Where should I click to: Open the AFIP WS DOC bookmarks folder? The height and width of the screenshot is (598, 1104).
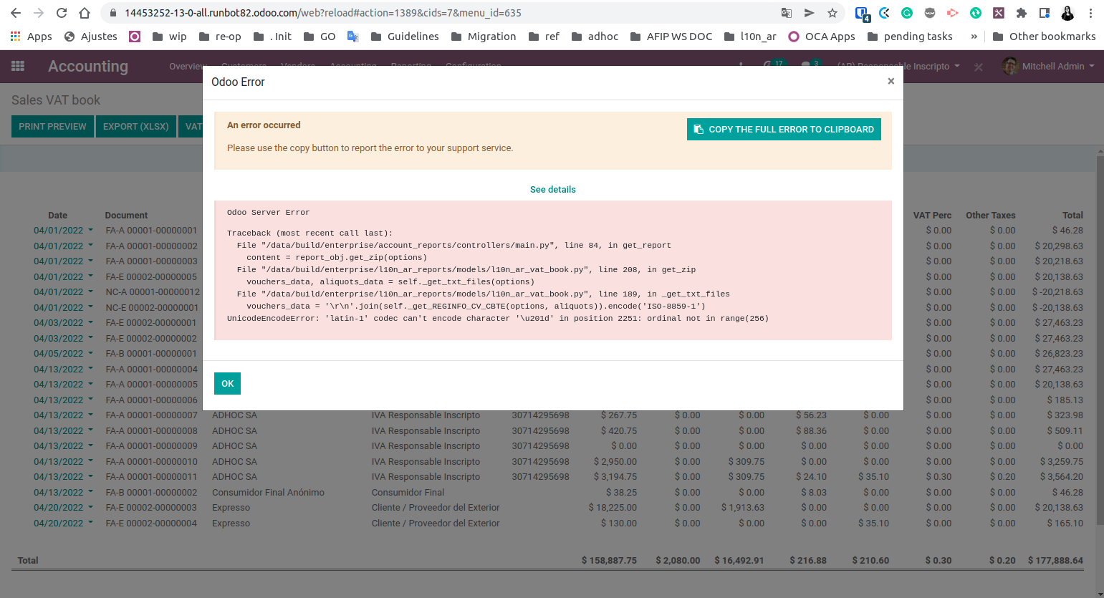point(671,37)
